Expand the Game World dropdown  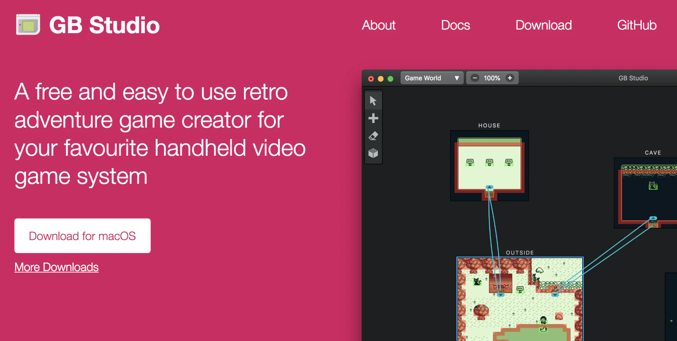coord(432,78)
